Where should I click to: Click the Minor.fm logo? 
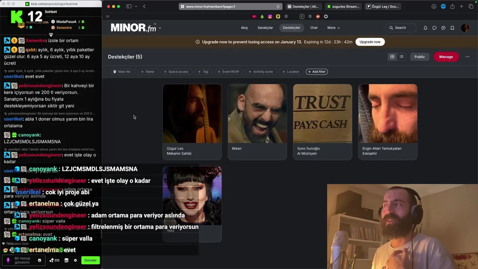[x=133, y=28]
